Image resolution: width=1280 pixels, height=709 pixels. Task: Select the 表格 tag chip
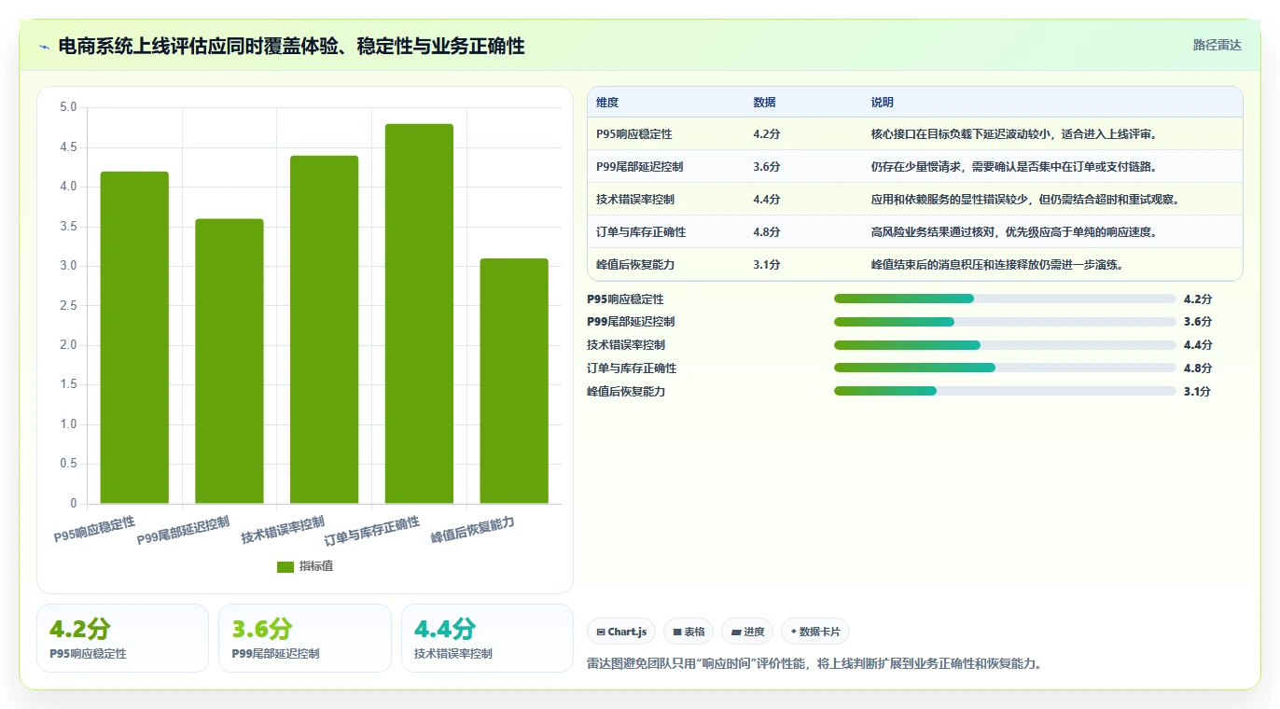click(x=689, y=632)
